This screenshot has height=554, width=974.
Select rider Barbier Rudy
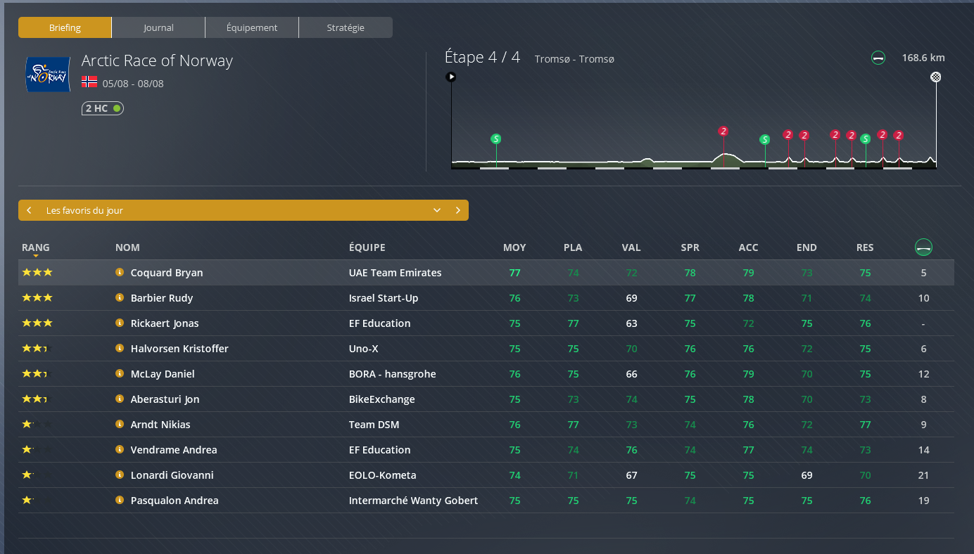pyautogui.click(x=162, y=298)
